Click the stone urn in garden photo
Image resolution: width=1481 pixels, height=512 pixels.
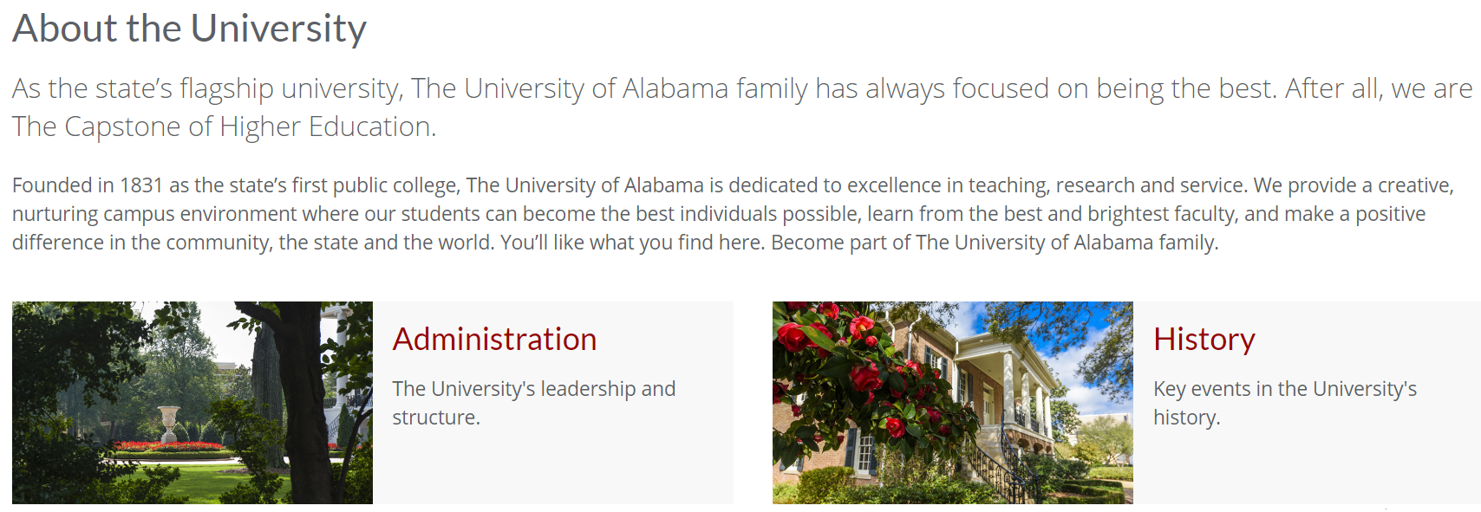(169, 424)
